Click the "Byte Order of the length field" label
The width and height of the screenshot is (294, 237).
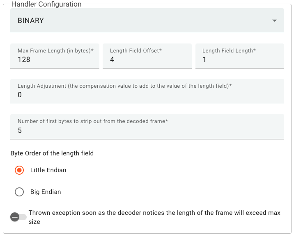(x=52, y=153)
